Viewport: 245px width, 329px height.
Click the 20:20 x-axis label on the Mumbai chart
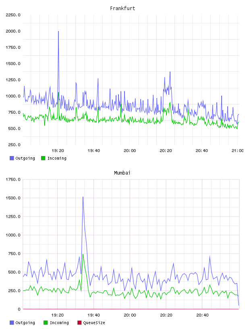166,315
